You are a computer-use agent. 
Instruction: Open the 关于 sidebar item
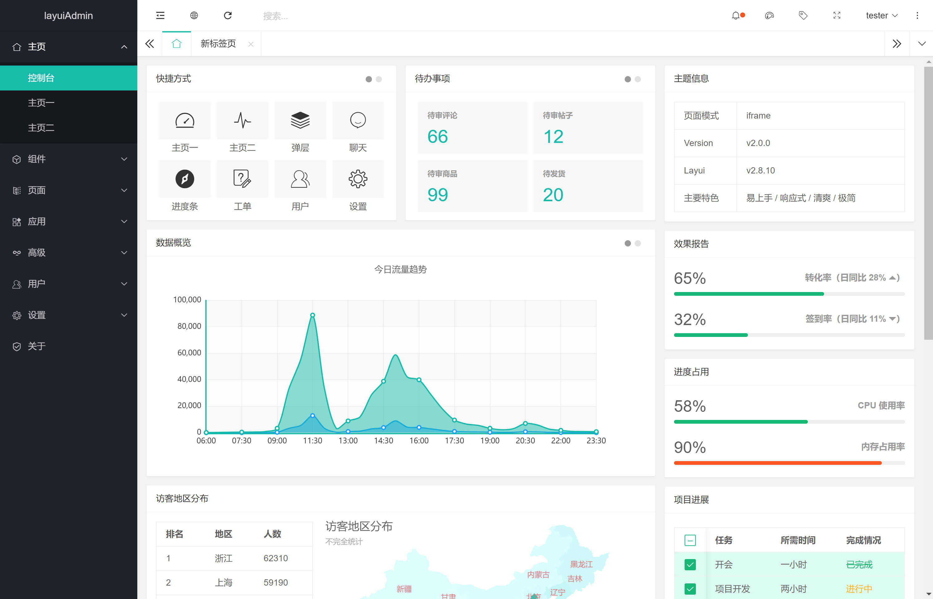pos(68,346)
